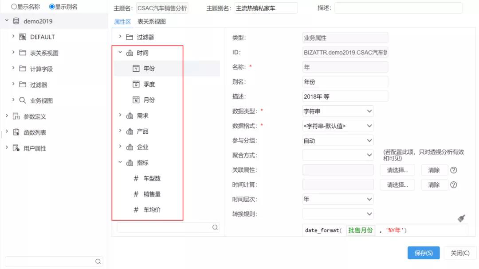Screen dimensions: 479x269
Task: Click the demo2019 database icon
Action: point(16,21)
